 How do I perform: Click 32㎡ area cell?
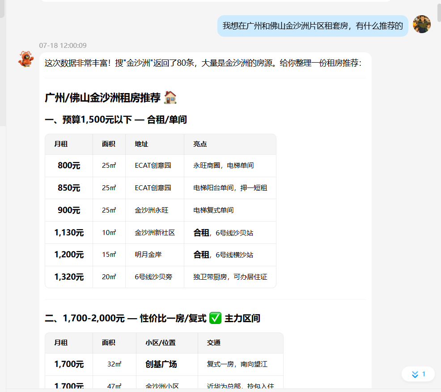114,364
